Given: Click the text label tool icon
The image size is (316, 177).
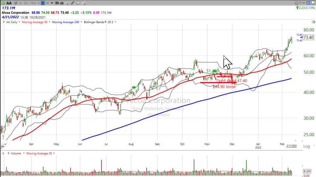Looking at the screenshot, I should [57, 3].
